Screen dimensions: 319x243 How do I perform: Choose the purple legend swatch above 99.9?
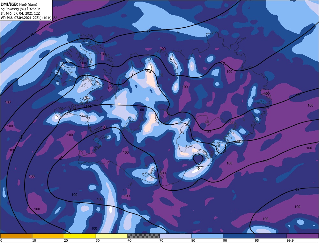coord(303,236)
